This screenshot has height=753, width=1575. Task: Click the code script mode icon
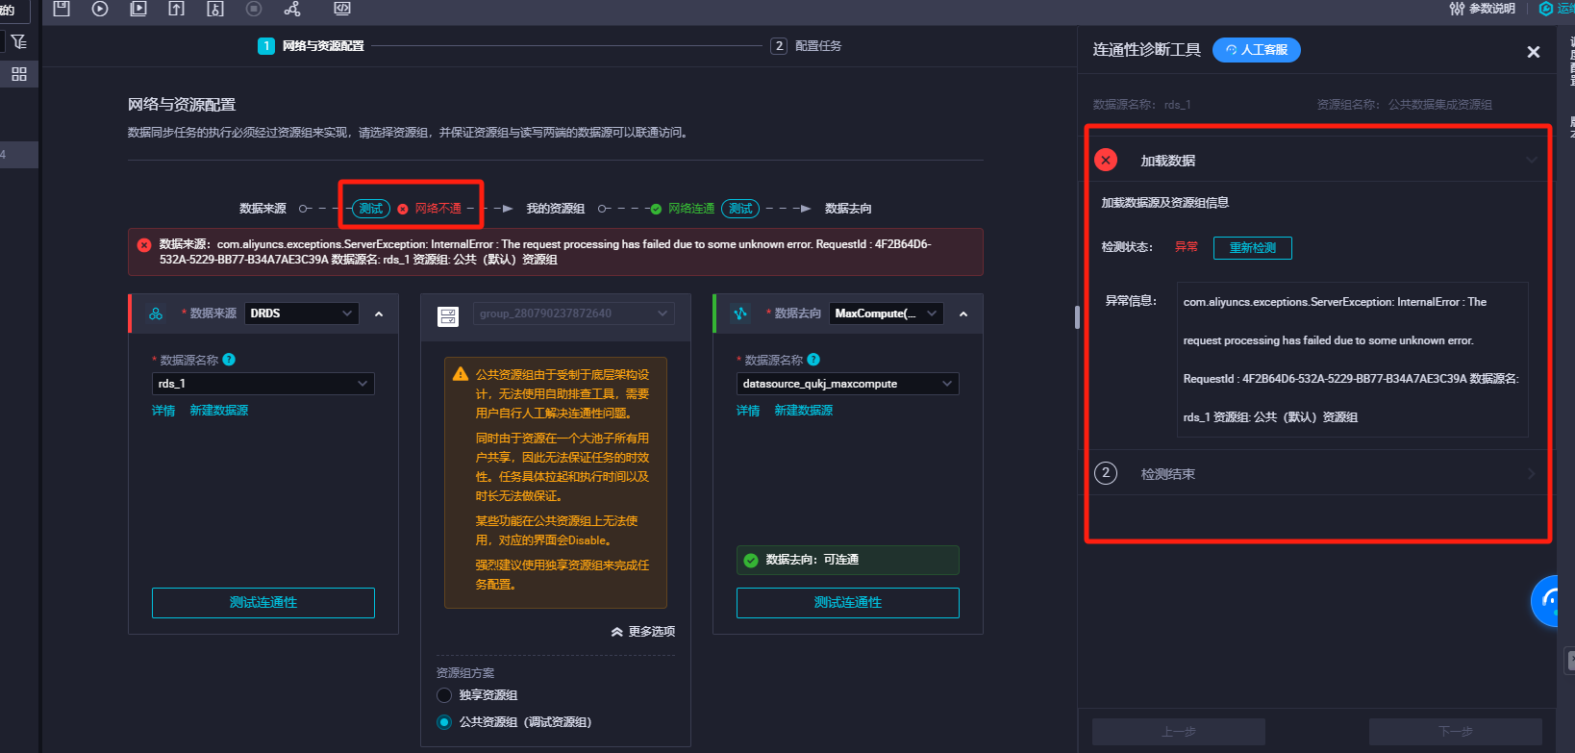342,9
